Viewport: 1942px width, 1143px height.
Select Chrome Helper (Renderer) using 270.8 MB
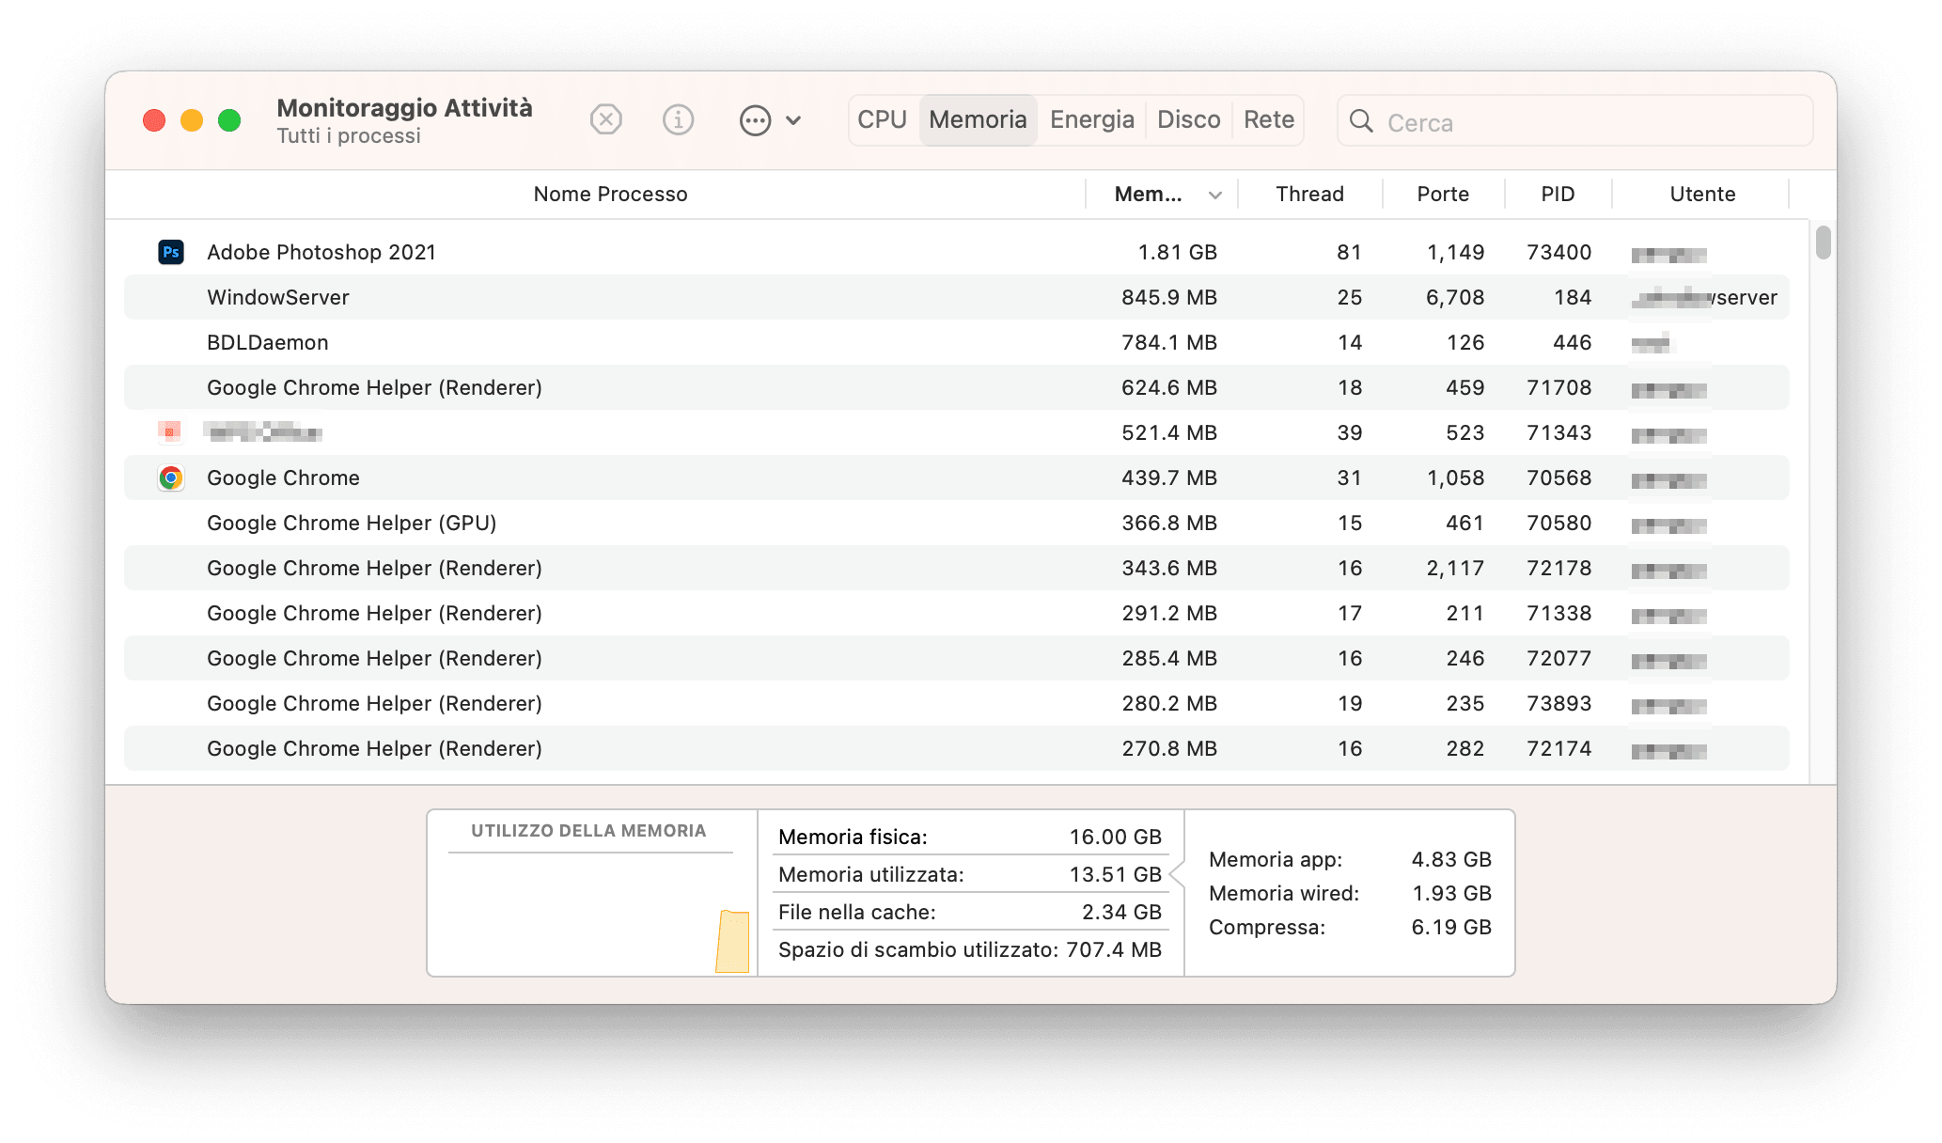point(957,748)
